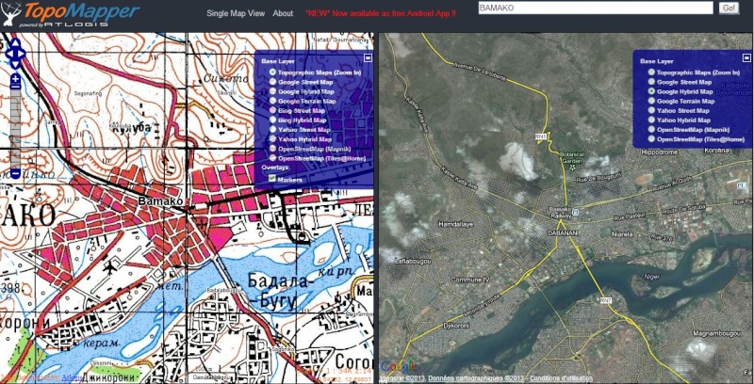Select Google Hybrid Map in right panel
Screen dimensions: 754x384
click(x=651, y=91)
